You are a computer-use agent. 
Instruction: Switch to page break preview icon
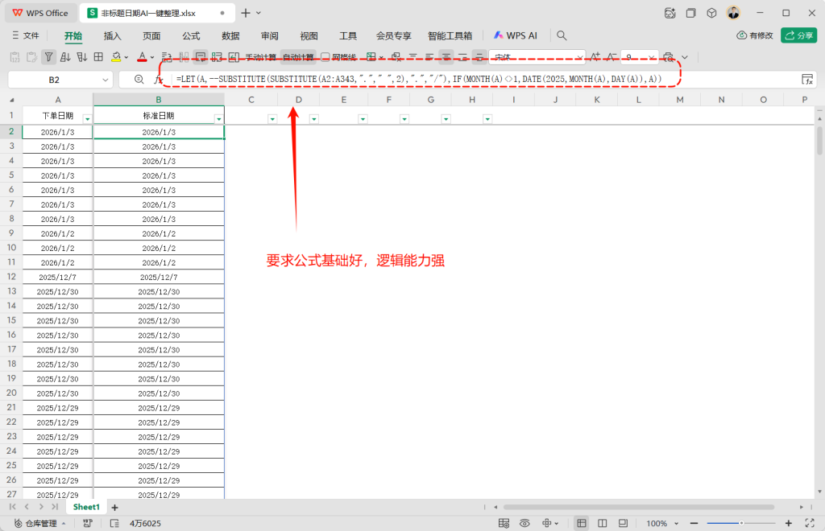point(603,523)
